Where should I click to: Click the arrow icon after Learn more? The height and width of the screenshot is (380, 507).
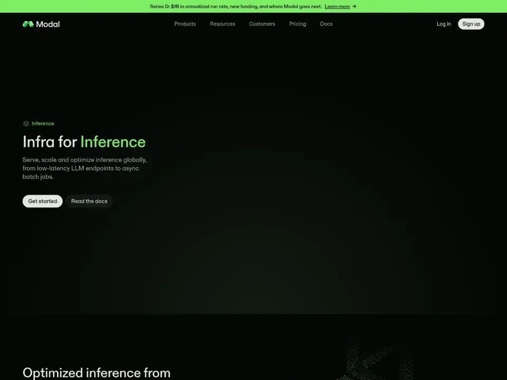point(354,6)
